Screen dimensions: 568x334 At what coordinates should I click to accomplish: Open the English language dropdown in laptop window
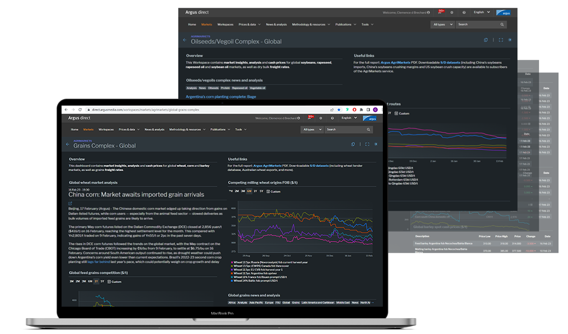coord(348,118)
